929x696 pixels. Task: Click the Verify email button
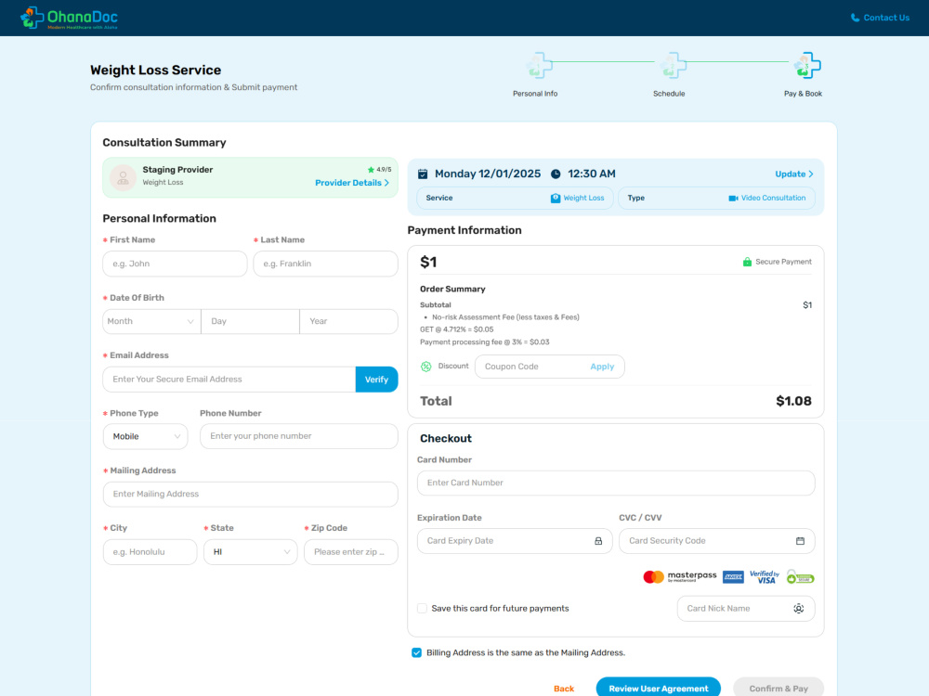coord(377,380)
